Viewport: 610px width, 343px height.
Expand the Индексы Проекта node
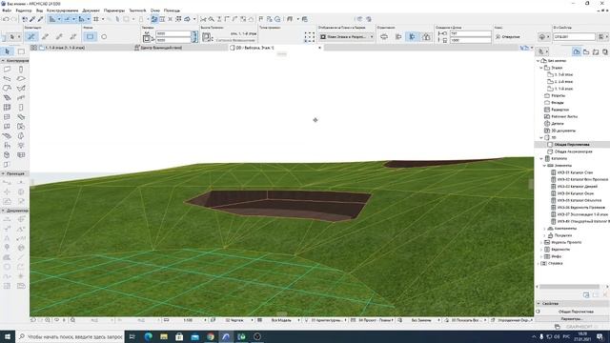pos(541,243)
